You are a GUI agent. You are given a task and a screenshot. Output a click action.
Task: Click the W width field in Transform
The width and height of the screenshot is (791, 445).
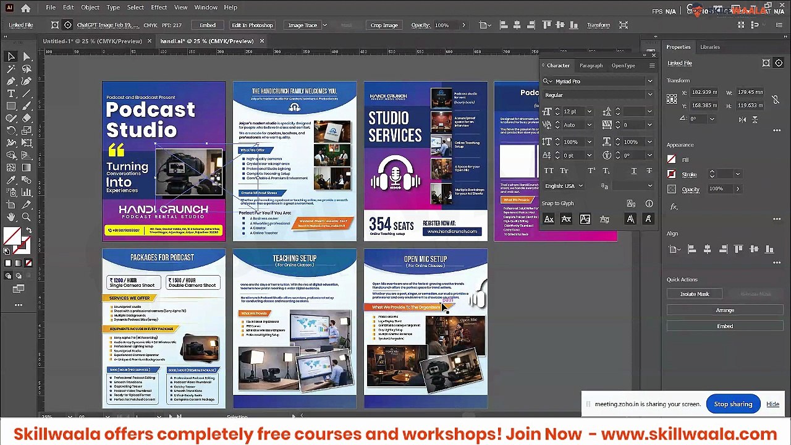pyautogui.click(x=750, y=92)
